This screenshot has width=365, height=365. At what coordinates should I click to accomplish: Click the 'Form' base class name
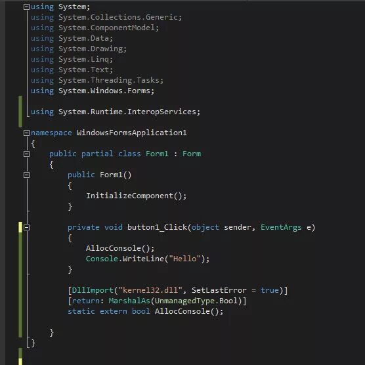[192, 154]
